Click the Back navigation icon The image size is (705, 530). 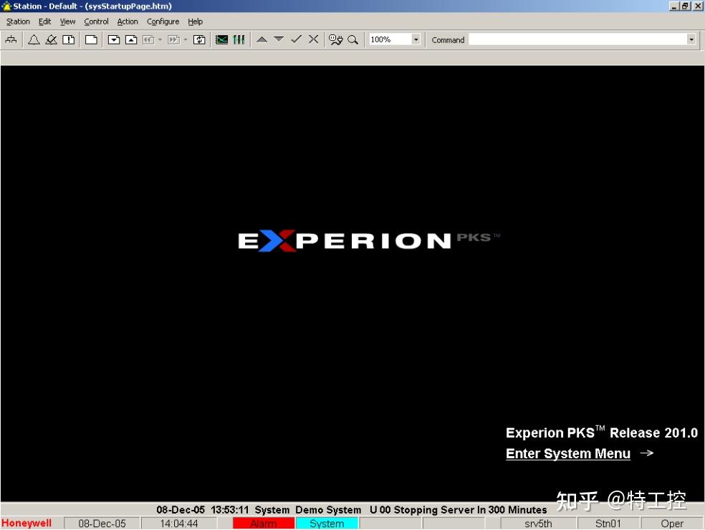coord(148,39)
